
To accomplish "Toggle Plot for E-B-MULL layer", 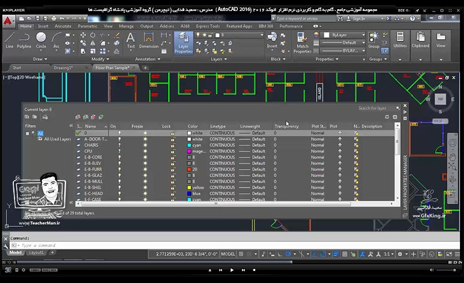I will click(x=340, y=181).
